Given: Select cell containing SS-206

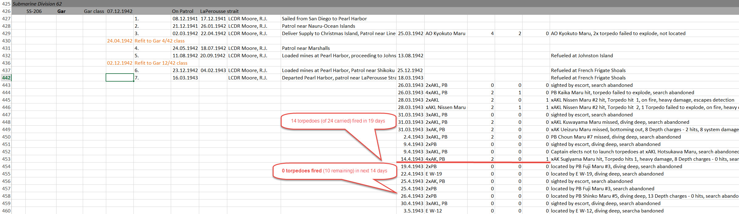Looking at the screenshot, I should (x=34, y=11).
